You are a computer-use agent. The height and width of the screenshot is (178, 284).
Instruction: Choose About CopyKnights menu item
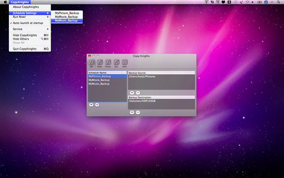click(30, 7)
